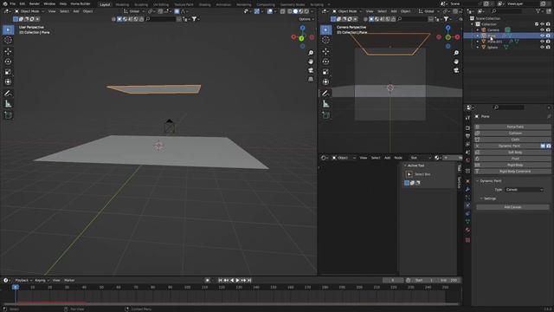554x312 pixels.
Task: Toggle Force Field physics button
Action: click(x=512, y=127)
